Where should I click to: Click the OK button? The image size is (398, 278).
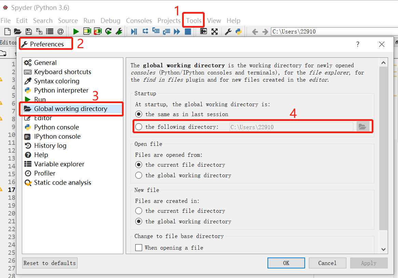coord(286,263)
